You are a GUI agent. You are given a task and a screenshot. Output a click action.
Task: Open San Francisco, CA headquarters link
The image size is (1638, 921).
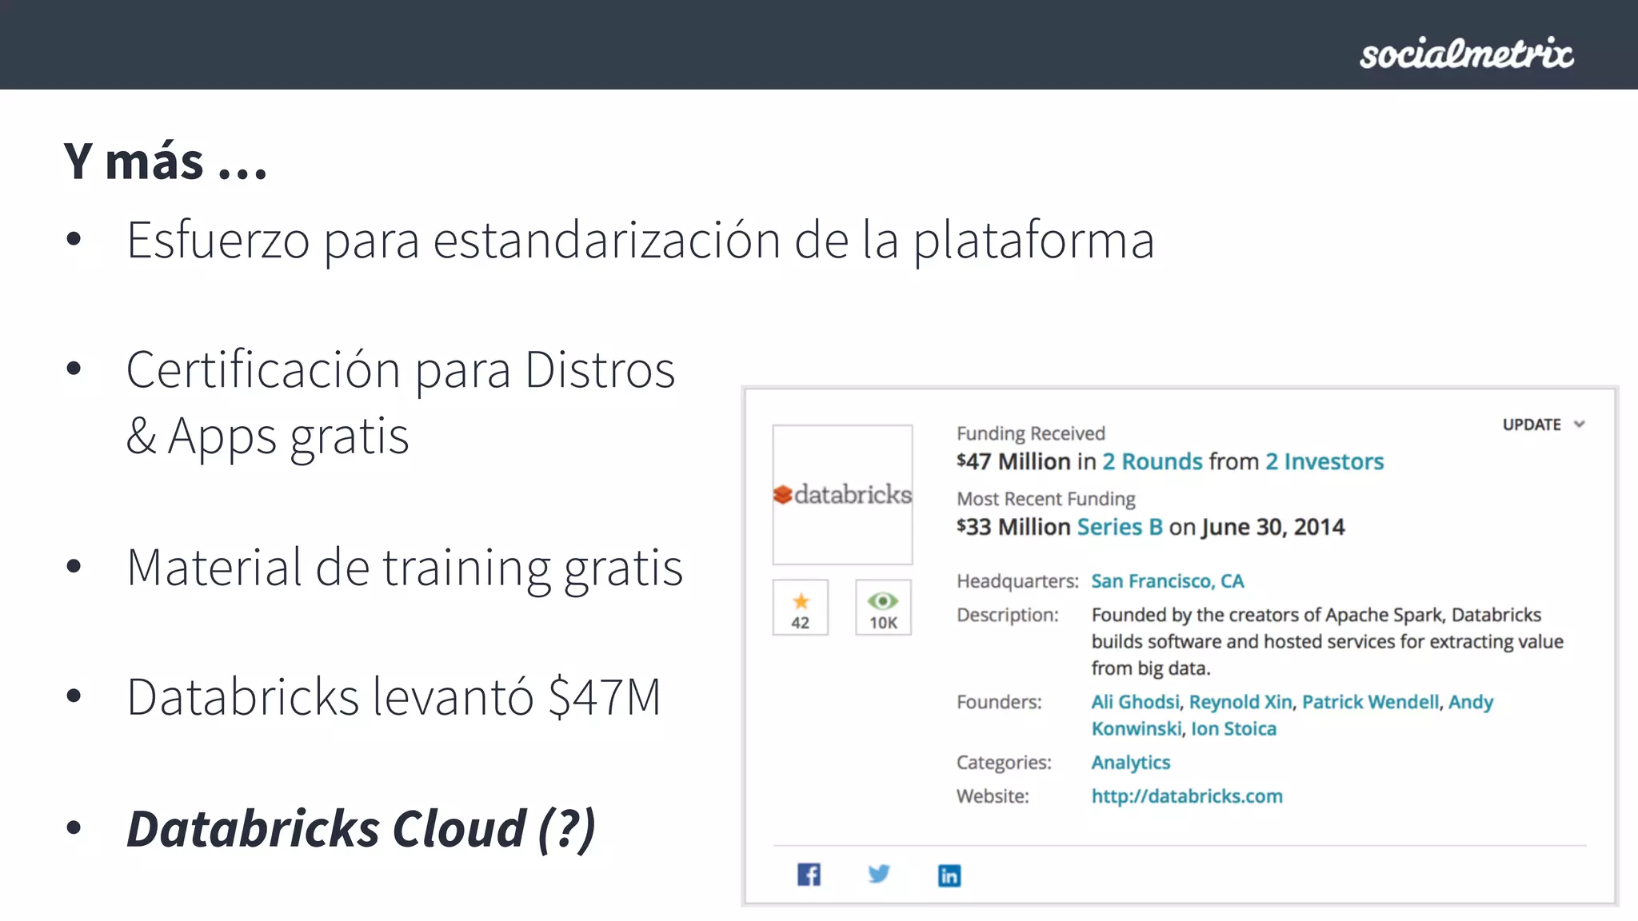(x=1168, y=581)
